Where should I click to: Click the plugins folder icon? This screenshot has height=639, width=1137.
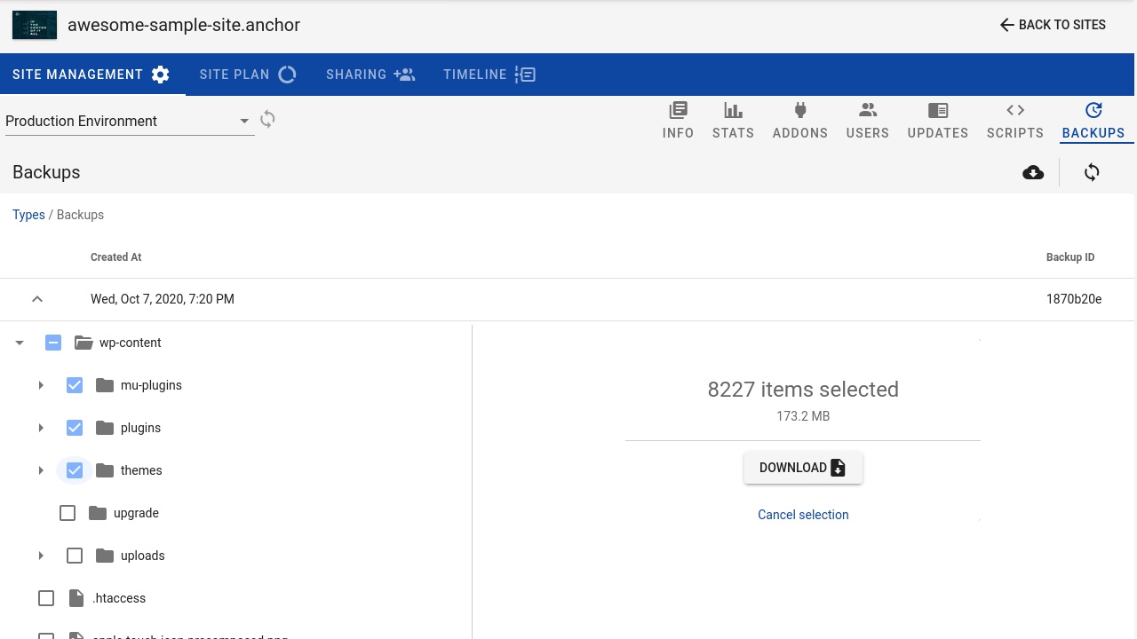(x=105, y=428)
